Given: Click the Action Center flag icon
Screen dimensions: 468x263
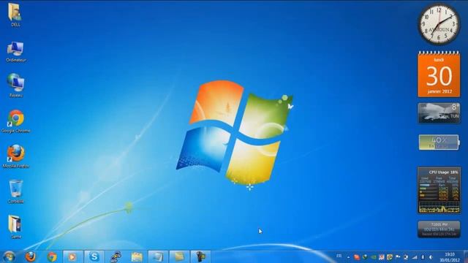Looking at the screenshot, I should [x=398, y=256].
